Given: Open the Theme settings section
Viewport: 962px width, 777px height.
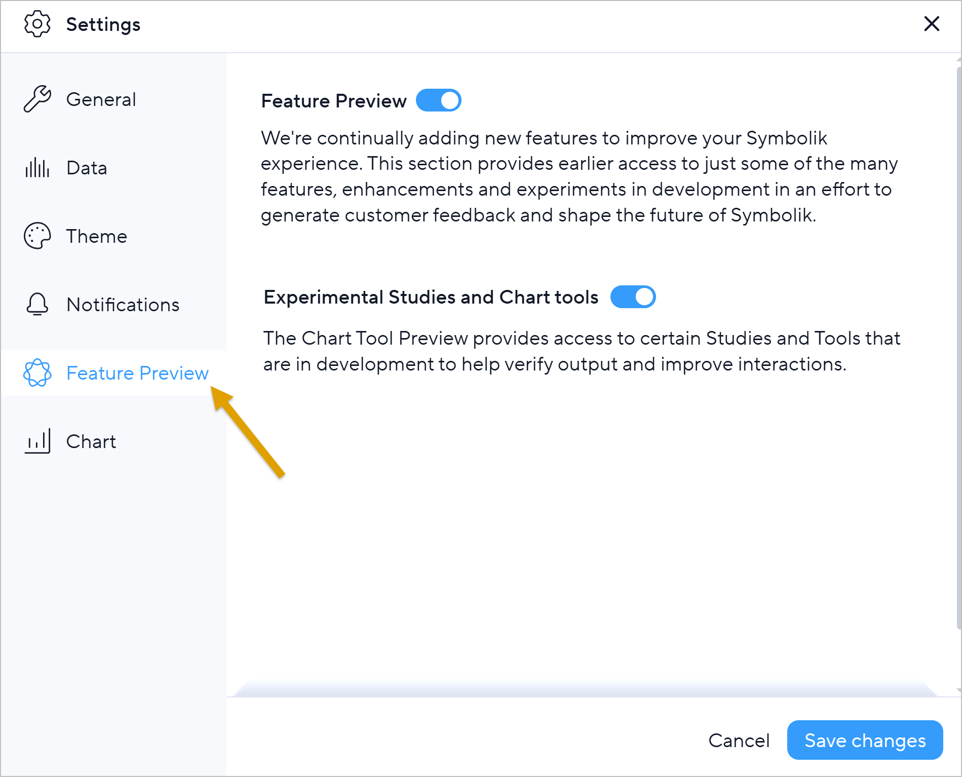Looking at the screenshot, I should click(96, 236).
